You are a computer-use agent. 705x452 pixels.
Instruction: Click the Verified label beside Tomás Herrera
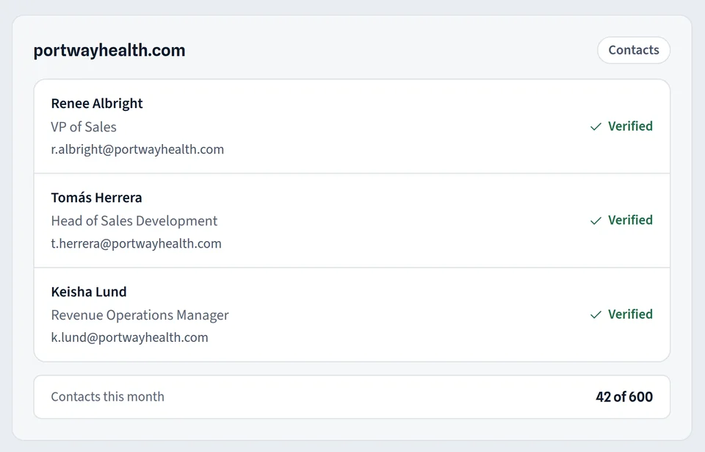click(x=630, y=220)
